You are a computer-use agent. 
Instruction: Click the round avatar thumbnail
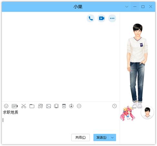[147, 112]
